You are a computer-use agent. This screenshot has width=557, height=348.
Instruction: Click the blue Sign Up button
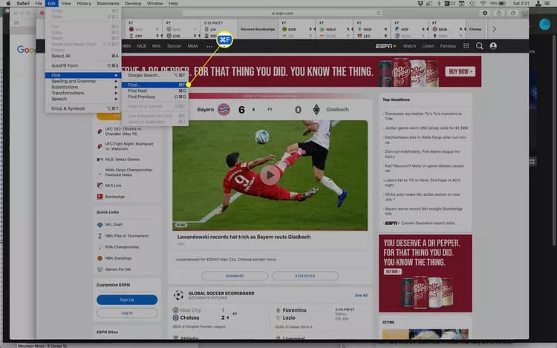click(127, 300)
